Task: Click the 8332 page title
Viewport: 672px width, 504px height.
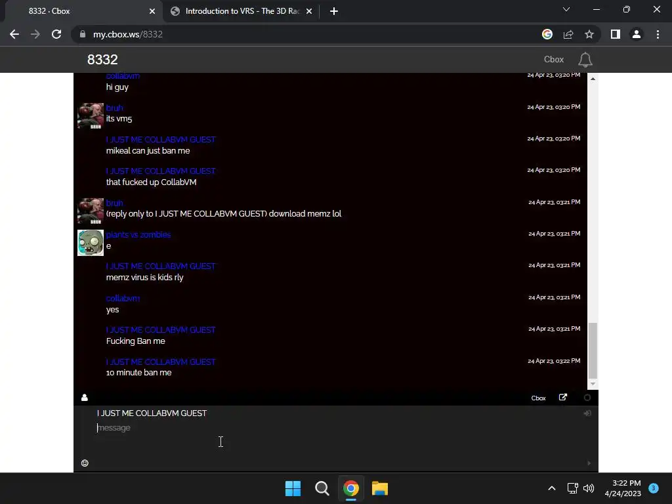Action: pos(102,60)
